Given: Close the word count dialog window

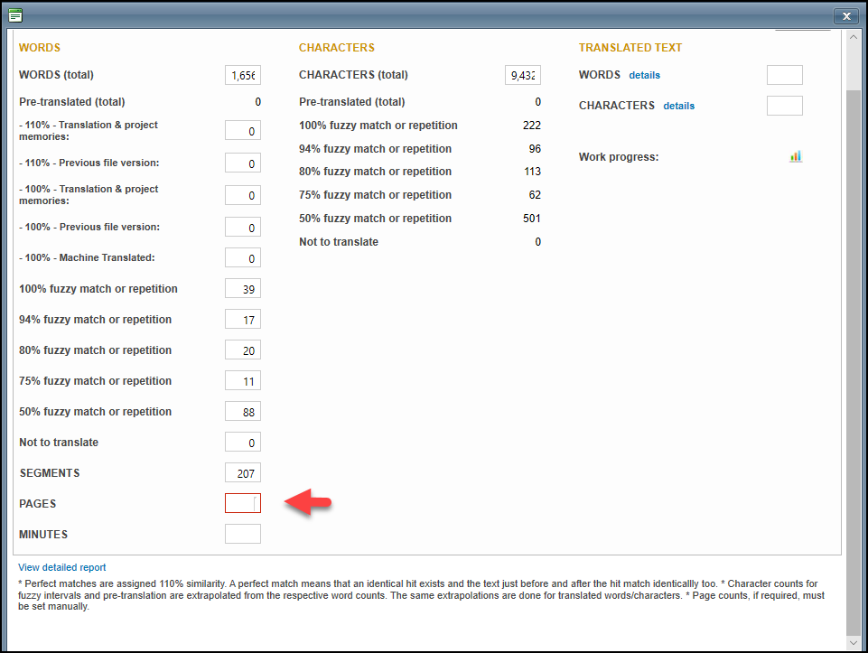Looking at the screenshot, I should [845, 15].
